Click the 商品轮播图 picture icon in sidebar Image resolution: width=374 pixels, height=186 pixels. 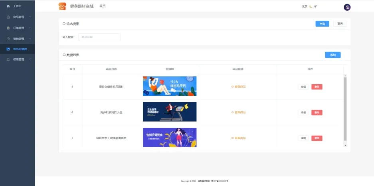[x=8, y=49]
